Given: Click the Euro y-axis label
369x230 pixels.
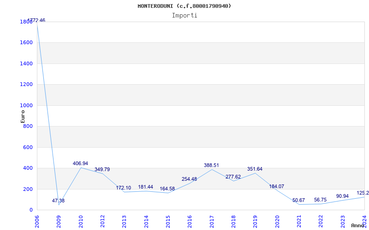Looking at the screenshot, I should point(23,116).
